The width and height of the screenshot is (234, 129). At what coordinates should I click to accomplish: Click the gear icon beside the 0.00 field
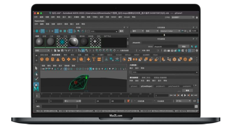click(x=190, y=31)
